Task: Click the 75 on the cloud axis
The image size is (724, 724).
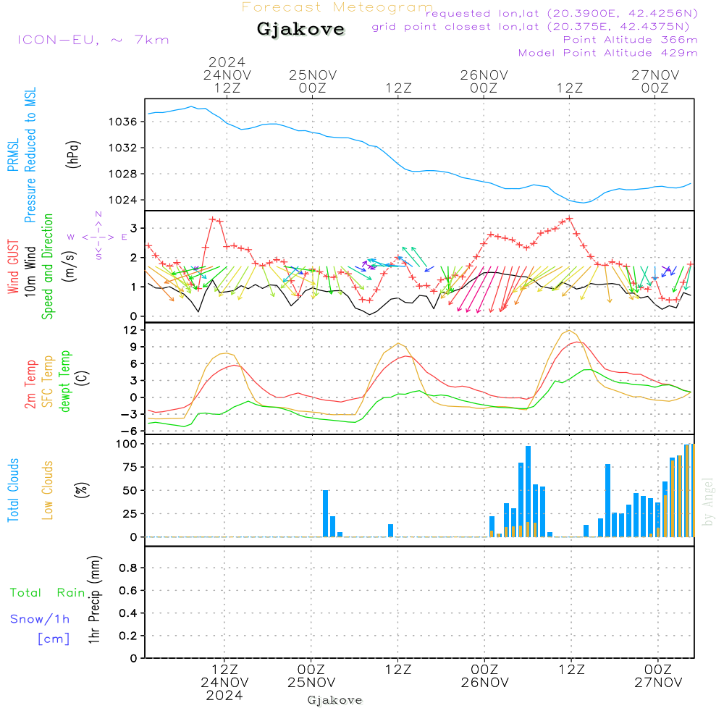Action: 130,467
